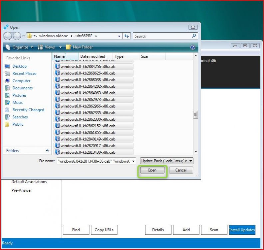Click the Computer icon in Favorite Links
This screenshot has width=264, height=250.
click(x=7, y=81)
